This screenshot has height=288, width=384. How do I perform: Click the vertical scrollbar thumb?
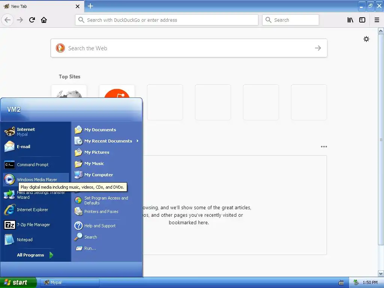click(381, 139)
